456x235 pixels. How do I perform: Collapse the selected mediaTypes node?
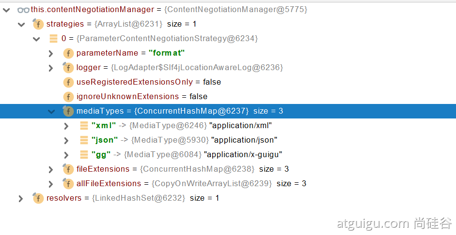click(x=51, y=111)
